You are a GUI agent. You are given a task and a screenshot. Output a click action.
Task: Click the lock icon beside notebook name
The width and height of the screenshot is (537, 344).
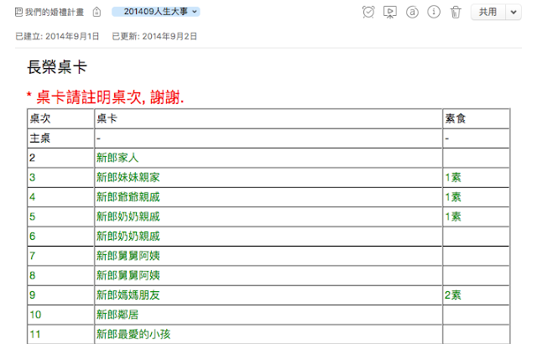tap(97, 12)
